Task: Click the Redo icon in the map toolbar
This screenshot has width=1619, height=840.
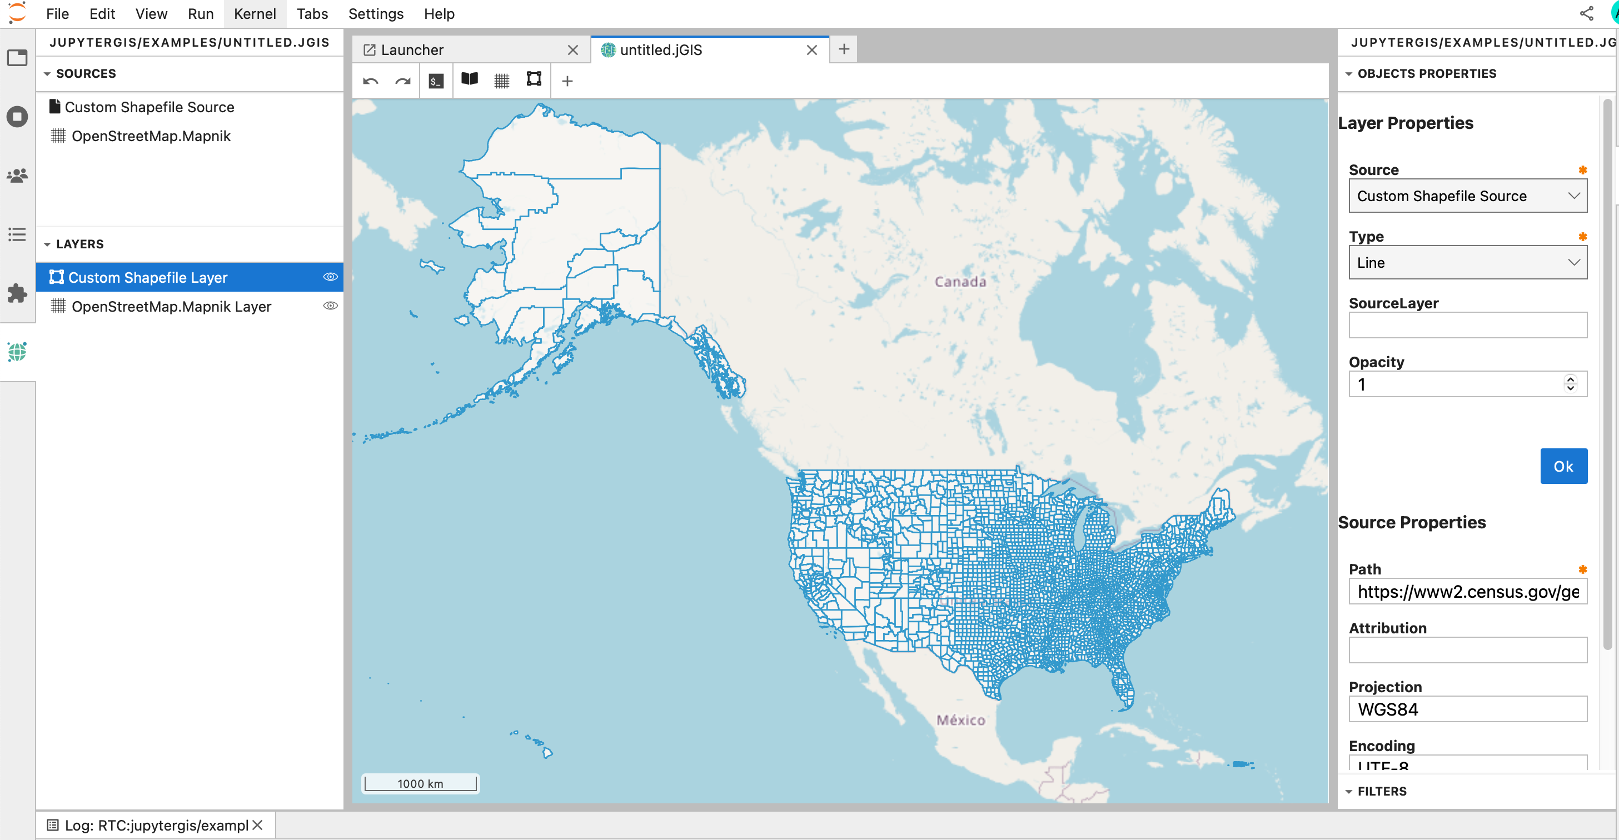Action: pos(402,81)
